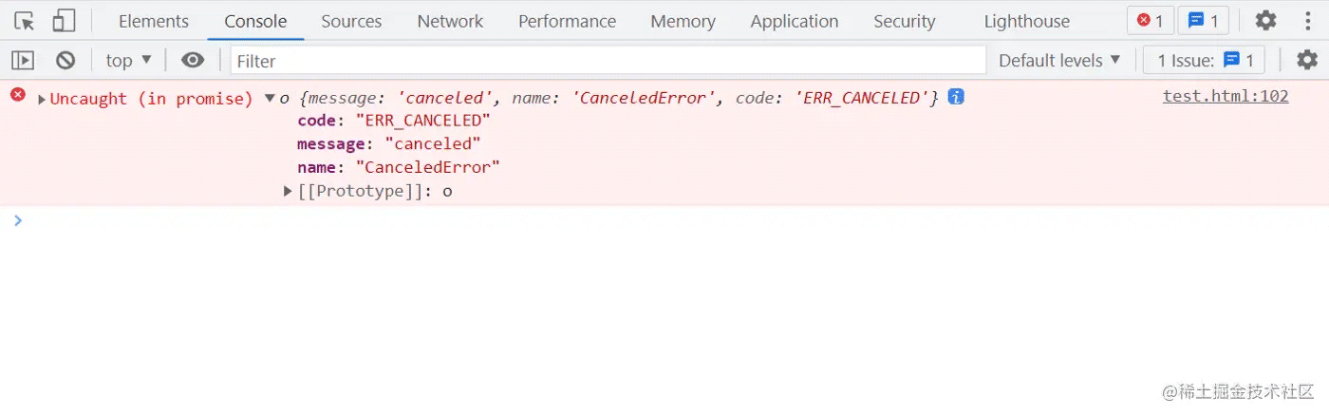Toggle the device toolbar icon
Image resolution: width=1329 pixels, height=415 pixels.
64,21
